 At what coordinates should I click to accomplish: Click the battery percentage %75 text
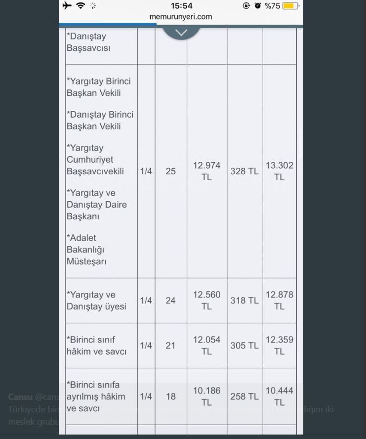[272, 6]
